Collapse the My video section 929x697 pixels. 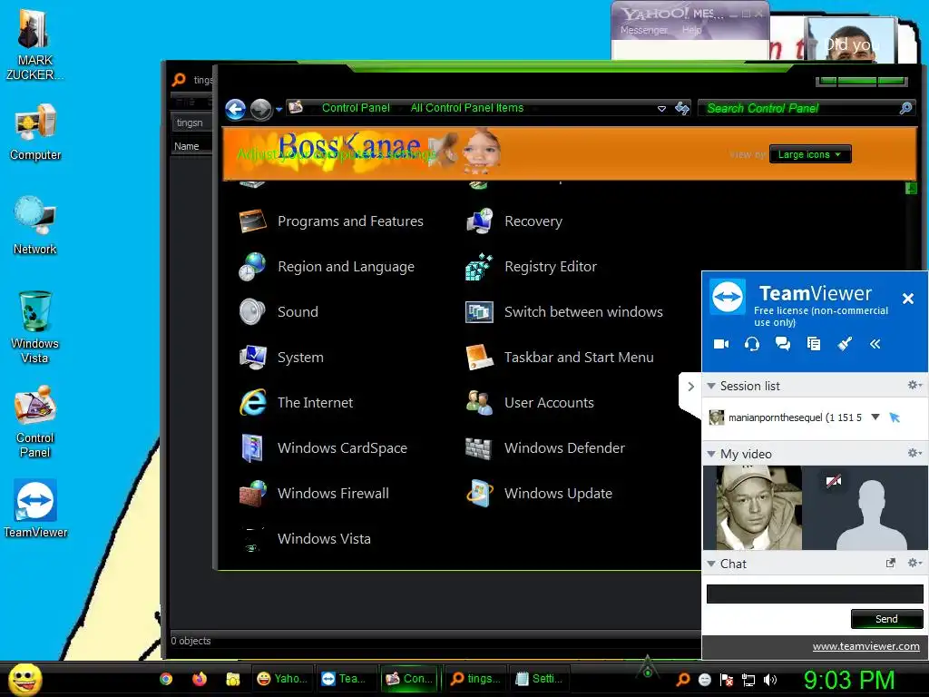(x=711, y=454)
